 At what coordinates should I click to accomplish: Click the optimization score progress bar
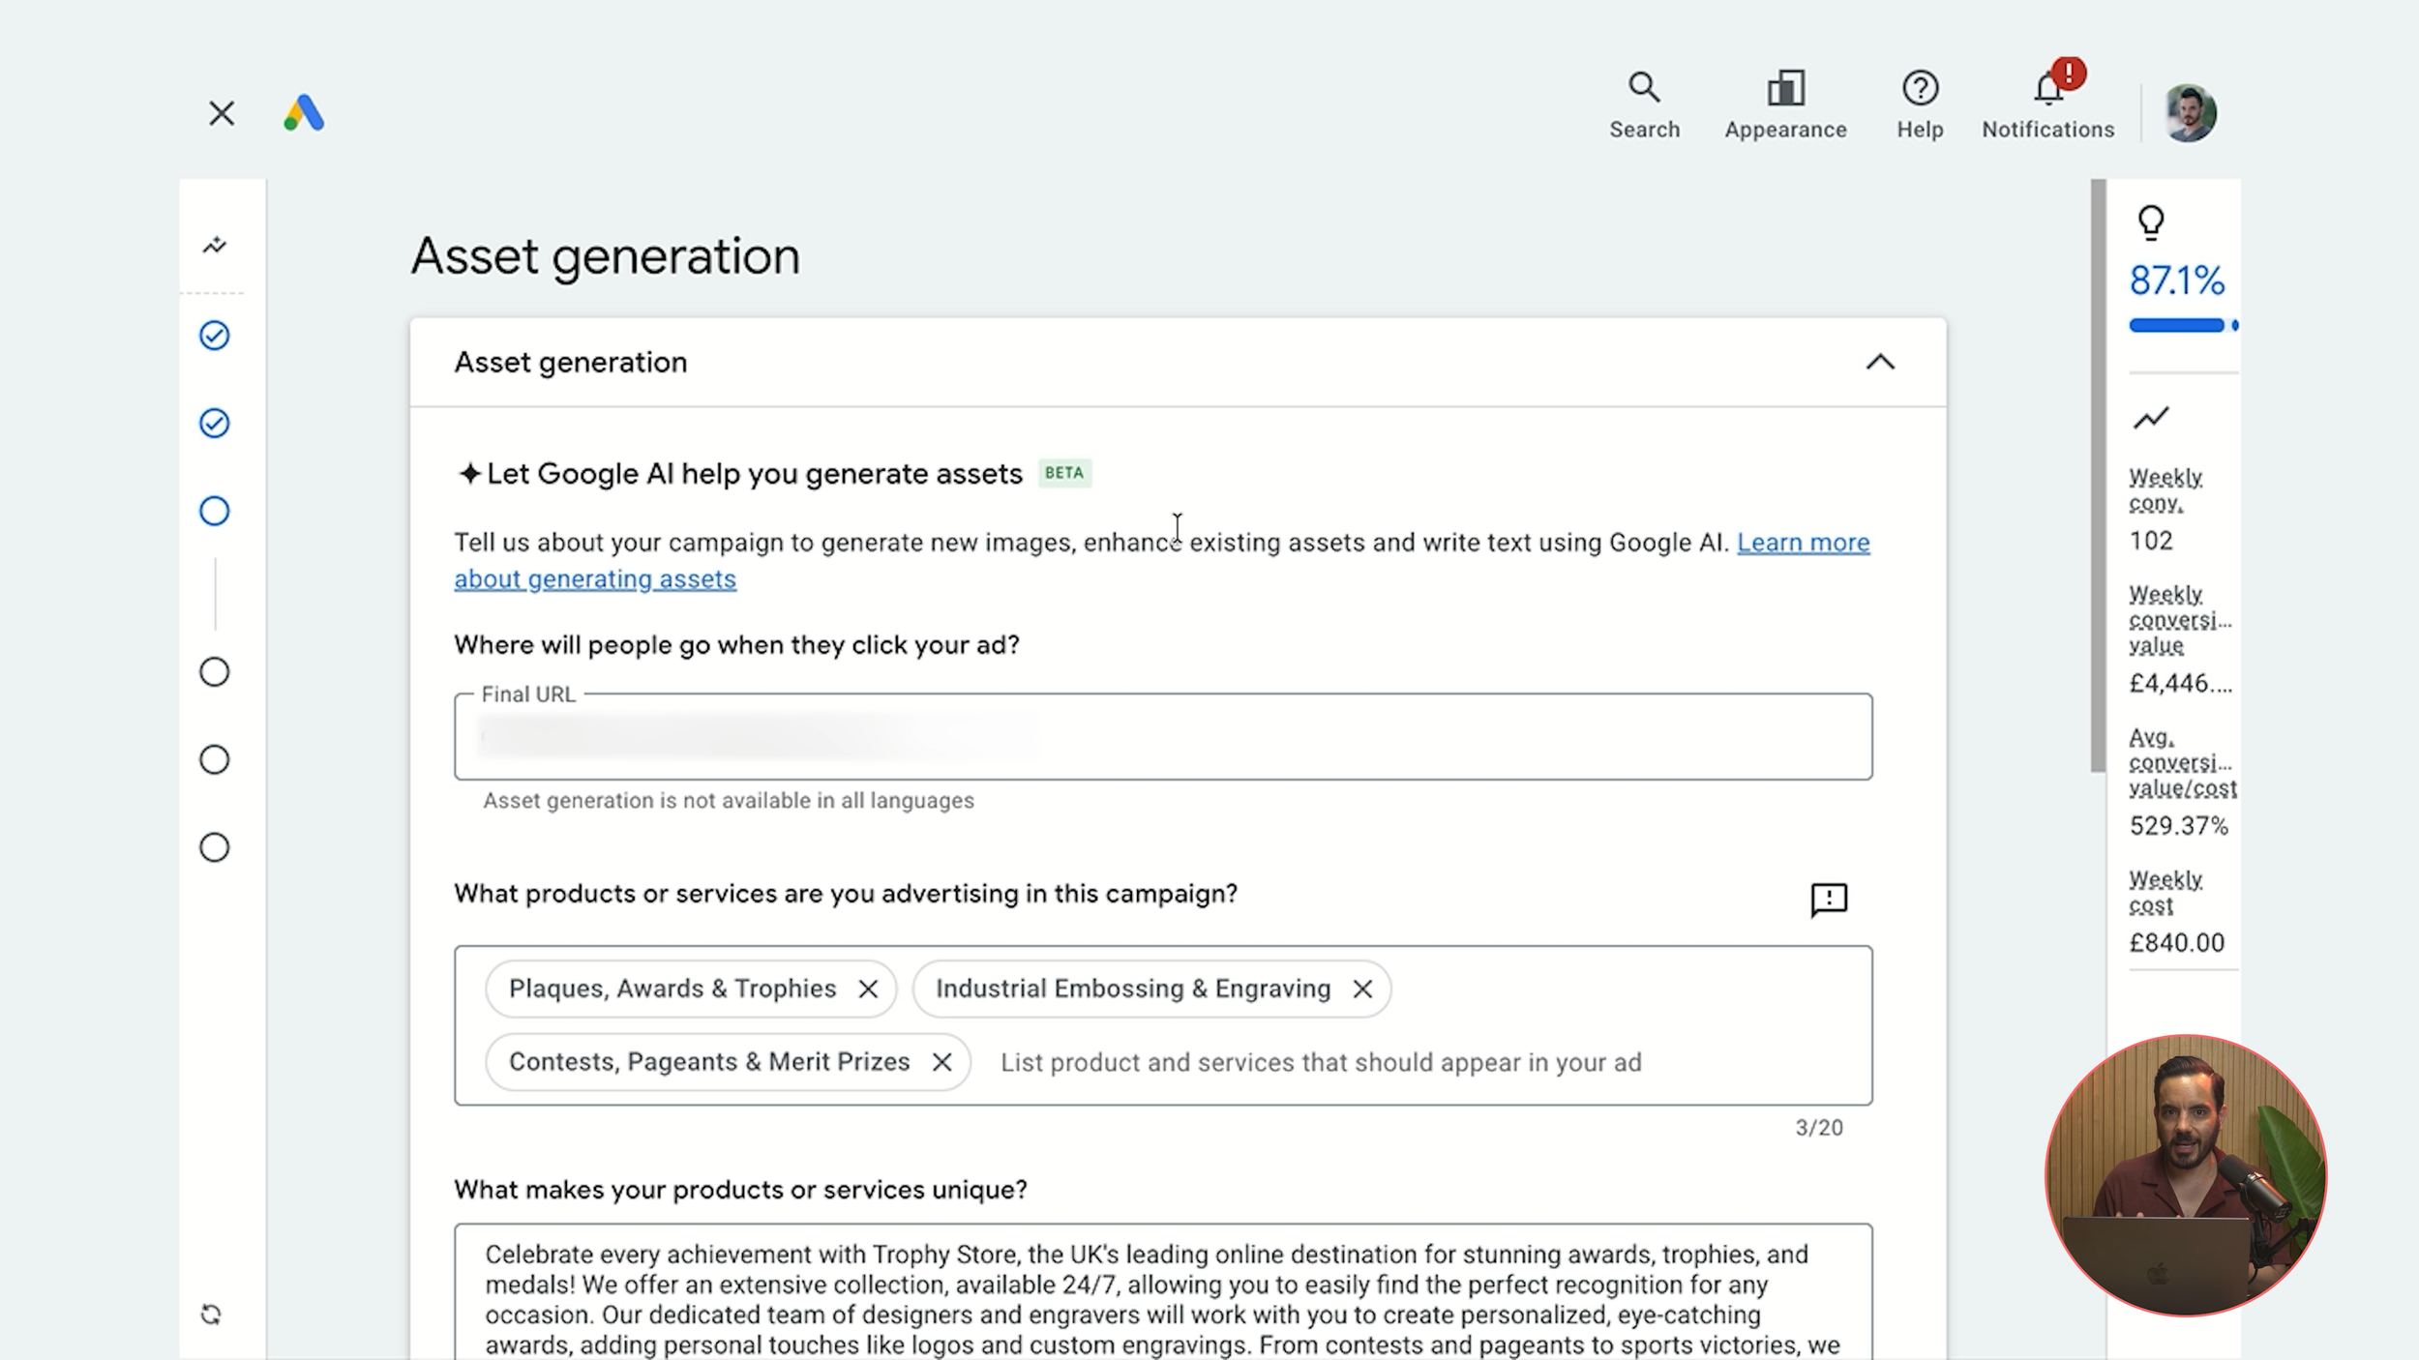[2183, 326]
